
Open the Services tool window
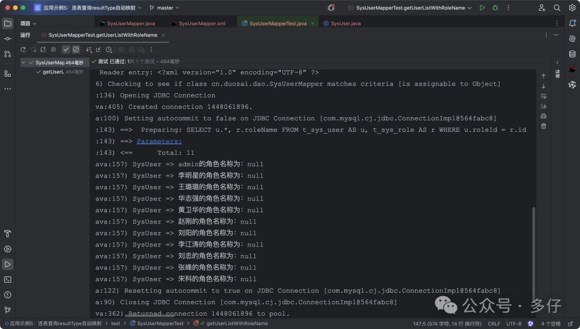coord(8,249)
